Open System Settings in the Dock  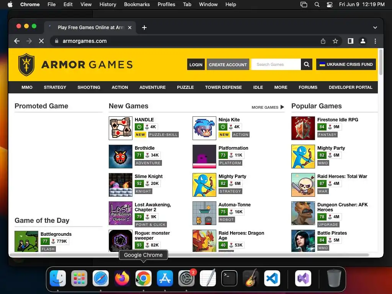click(186, 278)
